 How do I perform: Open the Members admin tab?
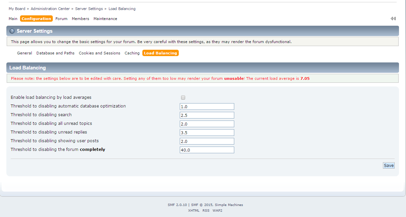coord(80,19)
